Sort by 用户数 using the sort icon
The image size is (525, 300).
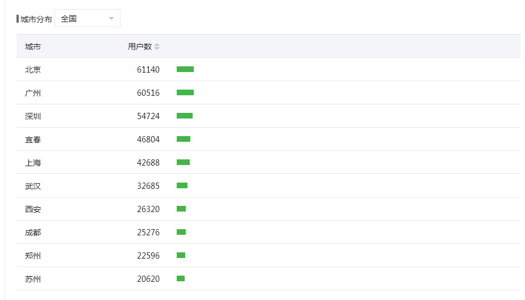pyautogui.click(x=157, y=47)
